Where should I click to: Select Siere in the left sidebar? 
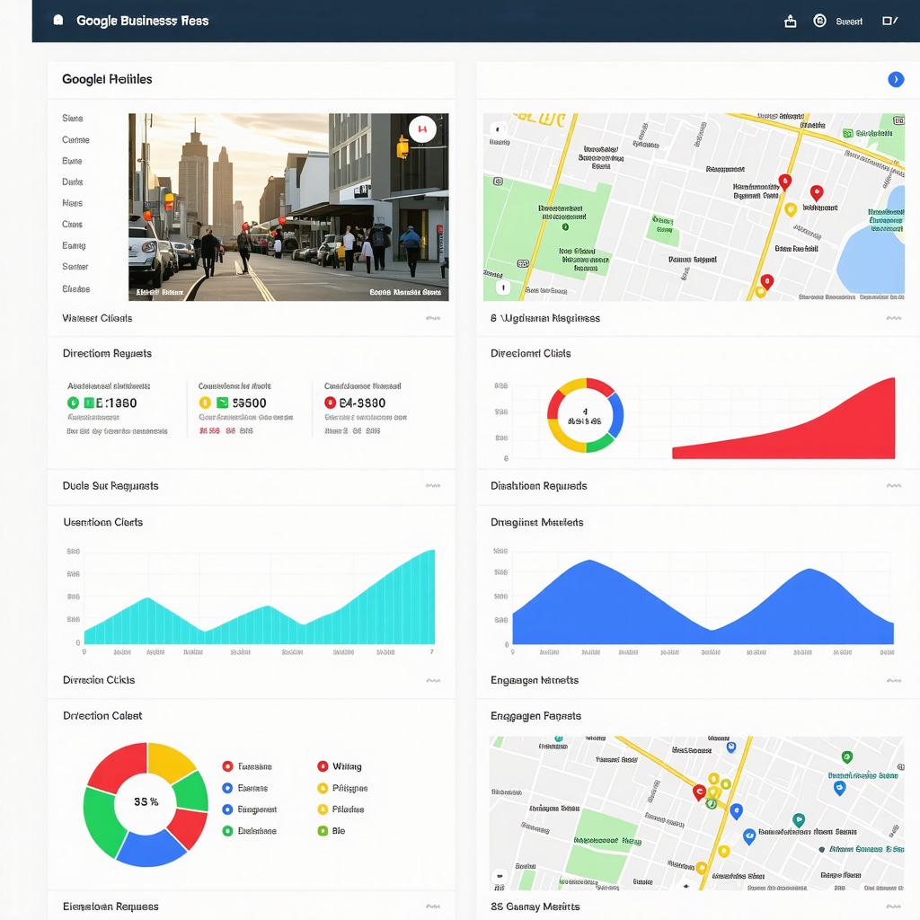coord(72,118)
